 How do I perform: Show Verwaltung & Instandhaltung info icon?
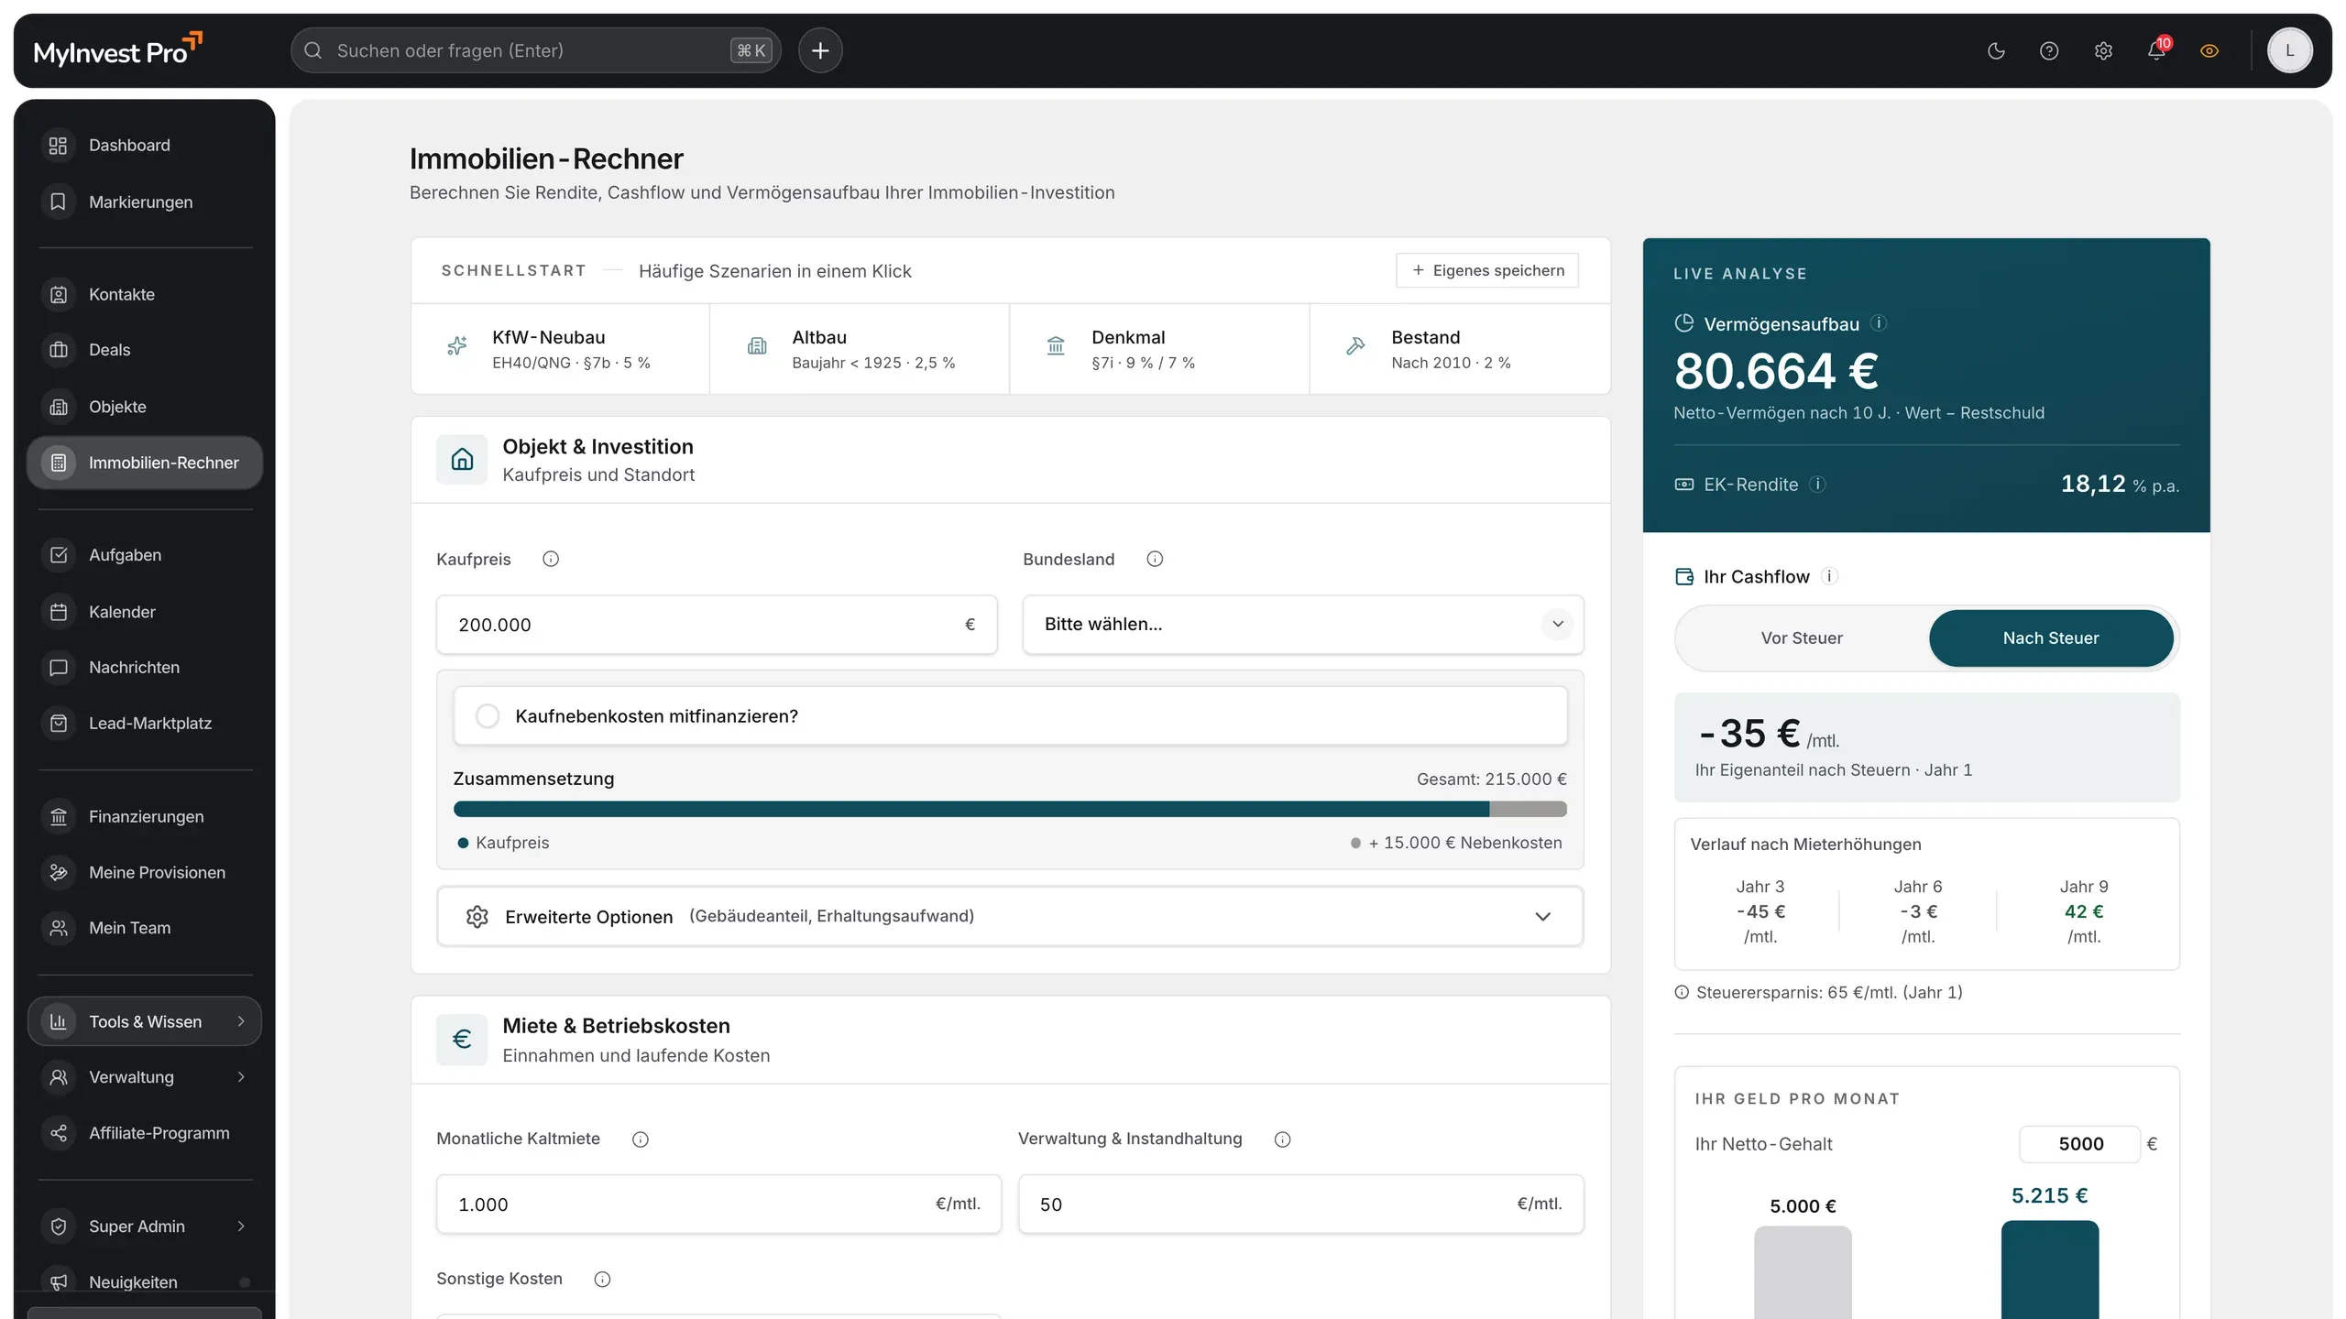[x=1283, y=1139]
